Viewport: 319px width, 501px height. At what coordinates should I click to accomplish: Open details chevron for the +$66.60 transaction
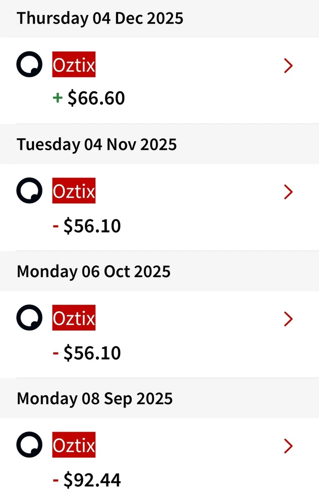288,66
